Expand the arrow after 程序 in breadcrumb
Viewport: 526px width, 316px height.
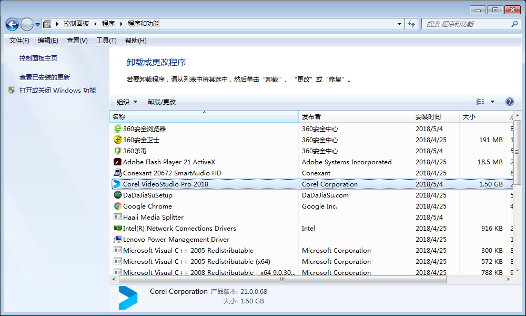(x=121, y=24)
